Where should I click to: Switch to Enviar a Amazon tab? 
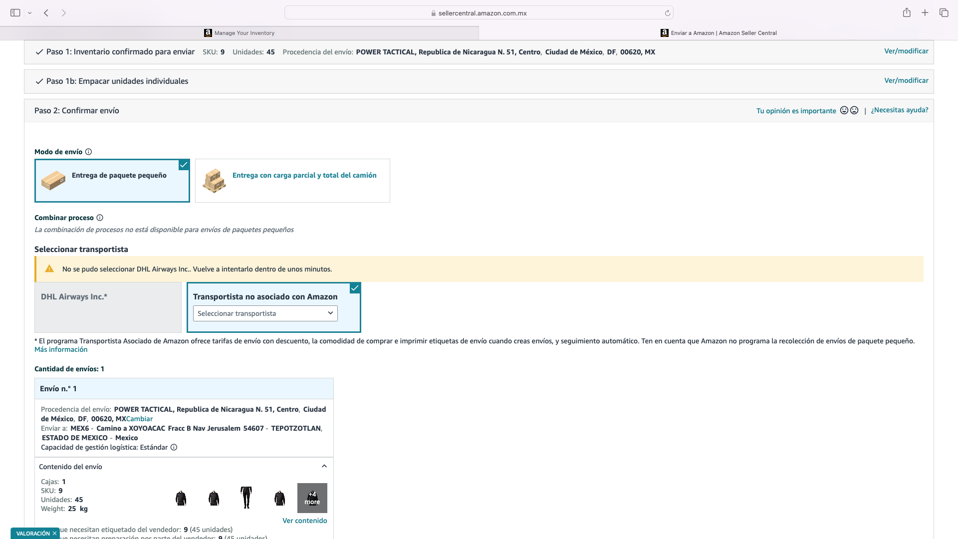click(x=718, y=33)
